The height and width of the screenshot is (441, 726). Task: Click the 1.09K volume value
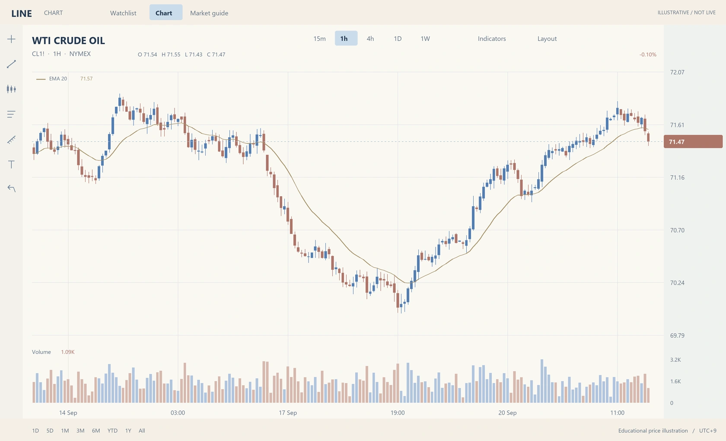coord(68,352)
